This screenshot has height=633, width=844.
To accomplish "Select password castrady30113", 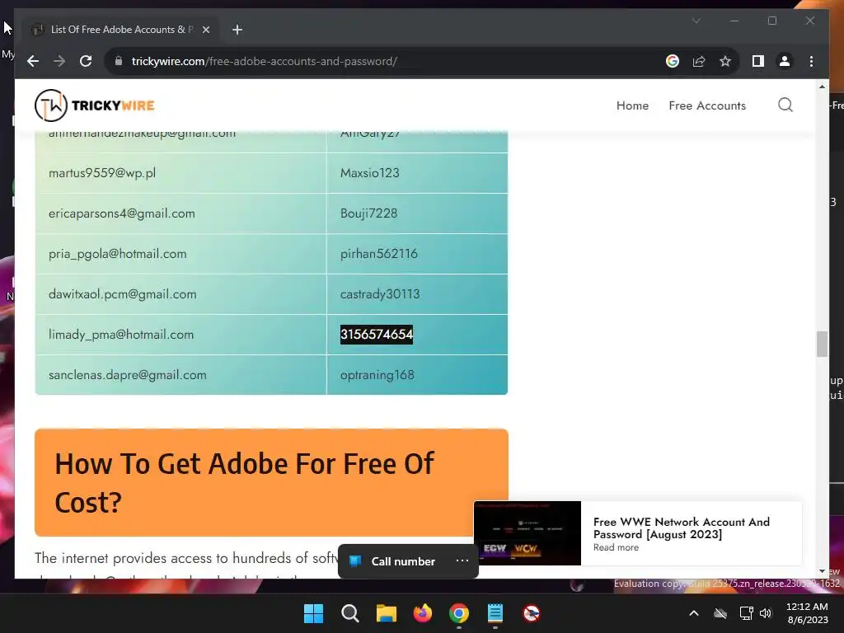I will point(380,294).
